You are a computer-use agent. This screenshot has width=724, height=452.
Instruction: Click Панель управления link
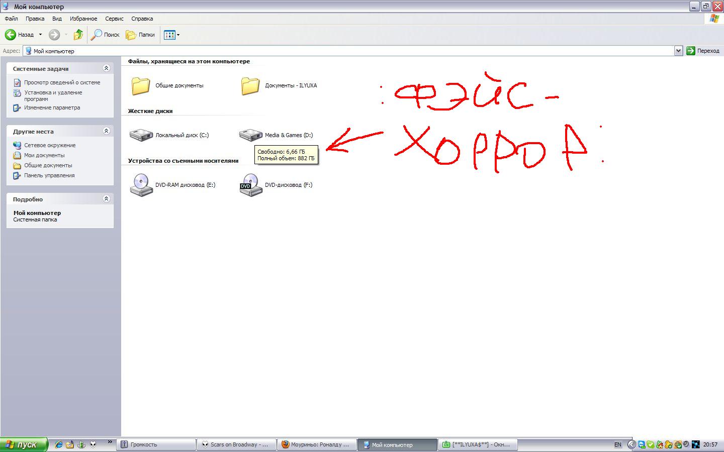[x=49, y=175]
